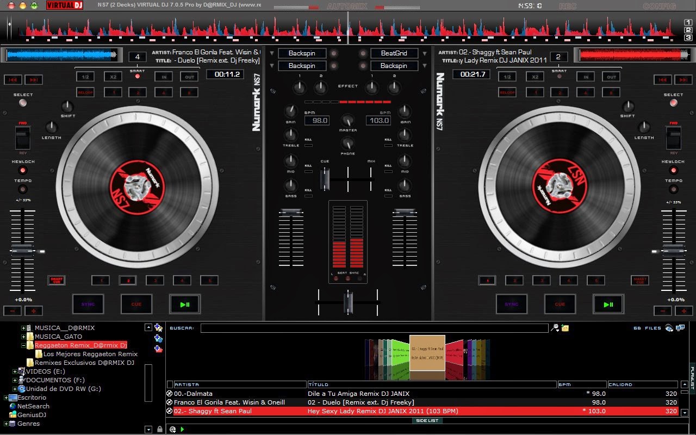Expand the MUSICA__D@RMIX folder

point(23,328)
